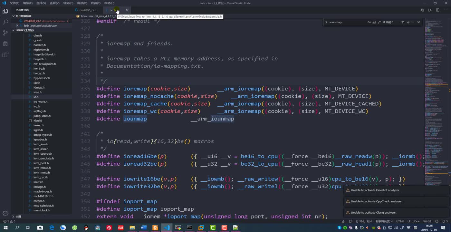Toggle regular expression in find widget

[x=379, y=22]
